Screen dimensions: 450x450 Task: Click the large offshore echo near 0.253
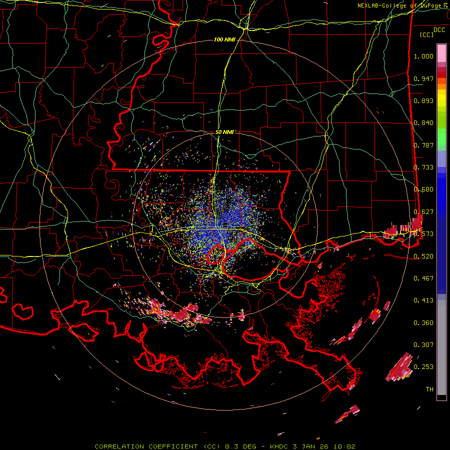[x=399, y=367]
